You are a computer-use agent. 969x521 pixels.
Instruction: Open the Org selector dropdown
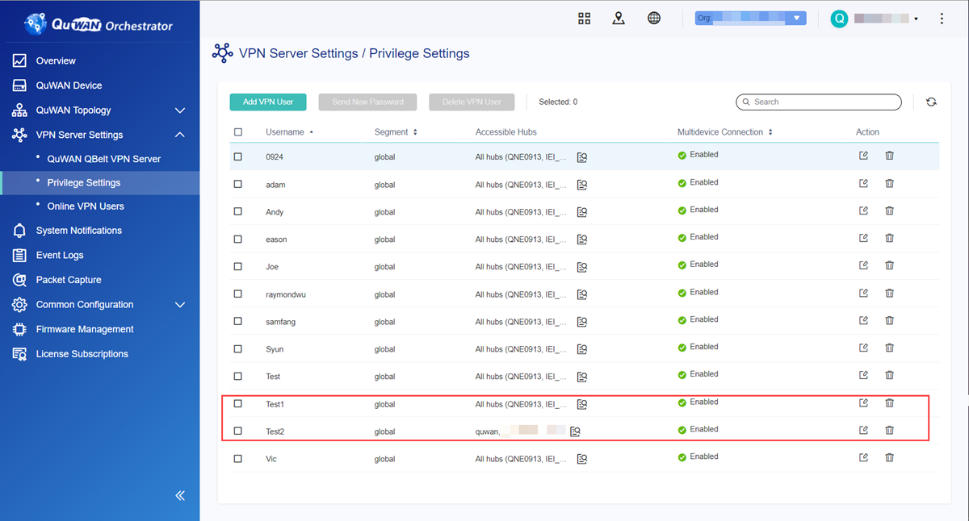pos(750,18)
